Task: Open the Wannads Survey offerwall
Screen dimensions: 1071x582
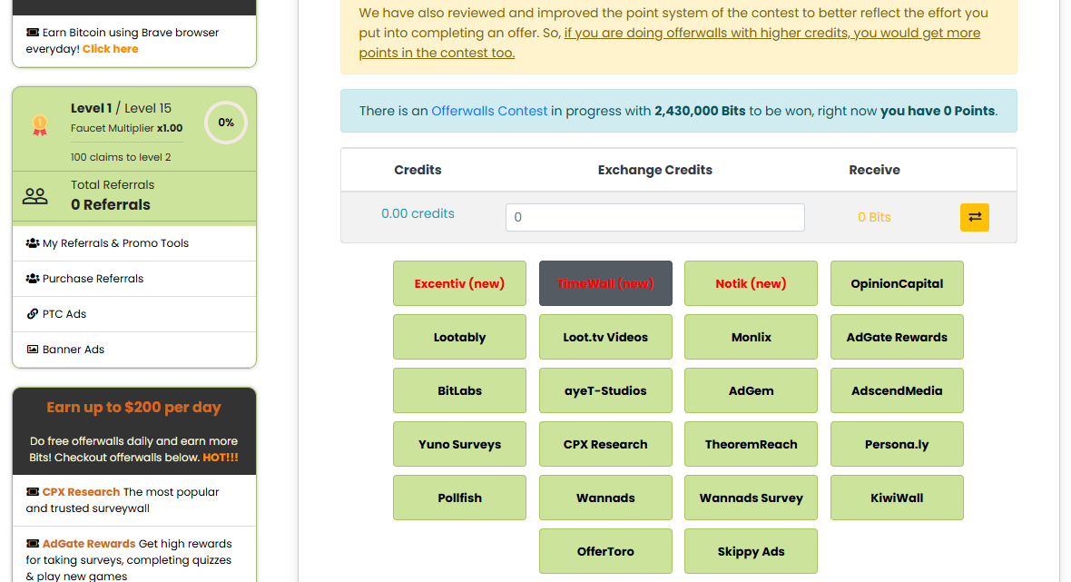Action: [x=751, y=498]
